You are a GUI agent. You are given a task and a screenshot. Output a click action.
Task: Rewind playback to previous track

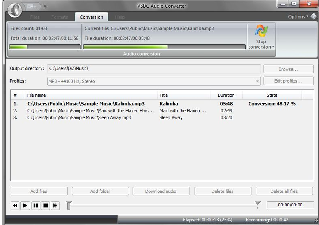[x=15, y=206]
